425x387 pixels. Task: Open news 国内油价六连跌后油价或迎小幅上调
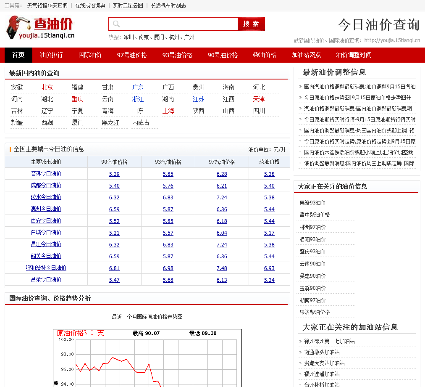(358, 152)
